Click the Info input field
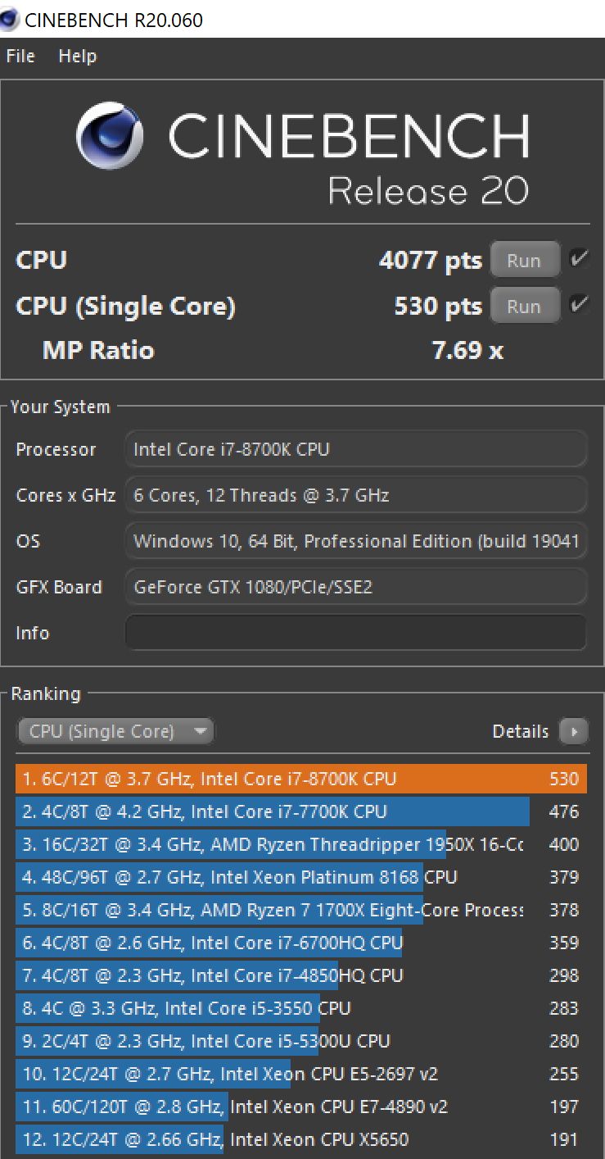Viewport: 605px width, 1159px height. [355, 633]
